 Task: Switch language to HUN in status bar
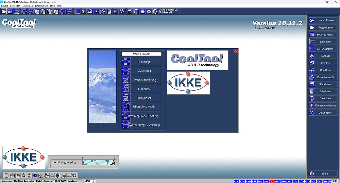pyautogui.click(x=266, y=181)
